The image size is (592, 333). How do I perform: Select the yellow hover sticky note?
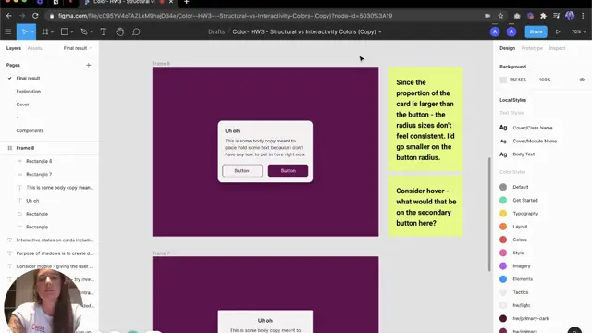(x=425, y=206)
